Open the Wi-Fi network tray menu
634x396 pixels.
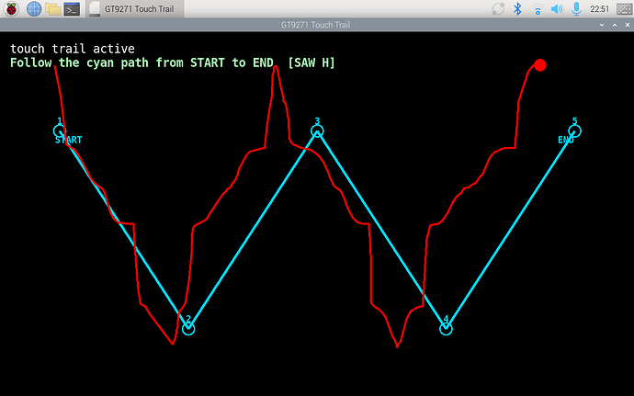click(x=538, y=9)
